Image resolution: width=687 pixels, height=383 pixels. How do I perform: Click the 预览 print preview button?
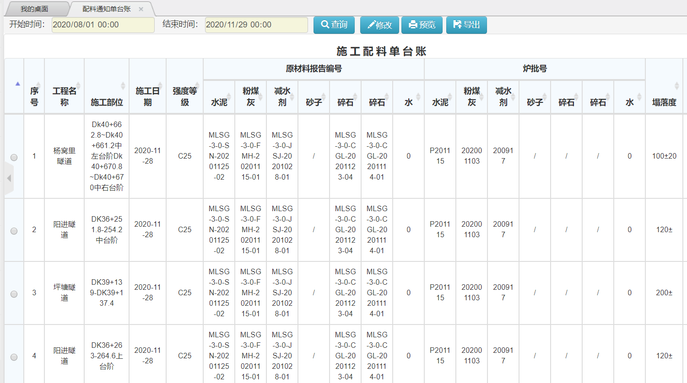[422, 25]
